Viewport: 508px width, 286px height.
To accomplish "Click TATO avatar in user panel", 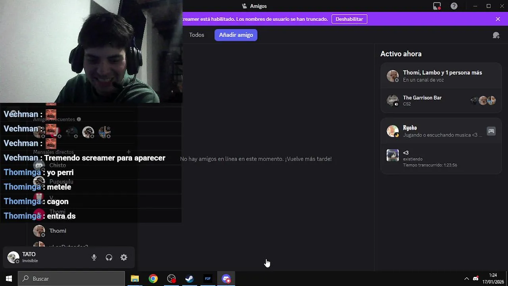I will pos(13,257).
